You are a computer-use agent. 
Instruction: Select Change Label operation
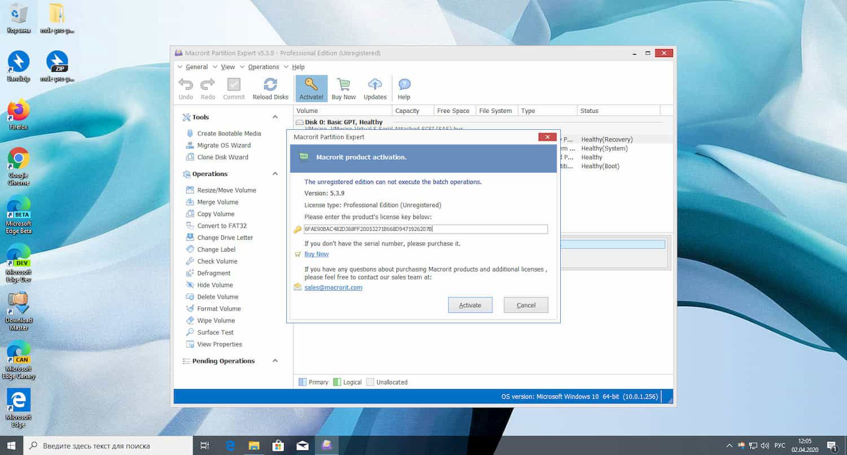click(x=216, y=250)
